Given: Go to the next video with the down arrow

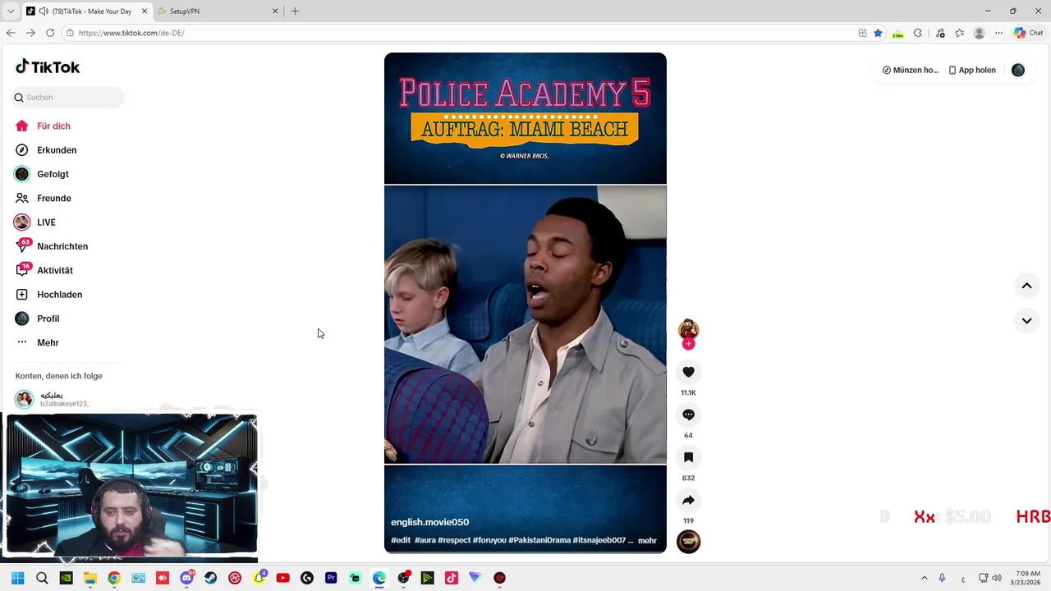Looking at the screenshot, I should click(x=1026, y=320).
